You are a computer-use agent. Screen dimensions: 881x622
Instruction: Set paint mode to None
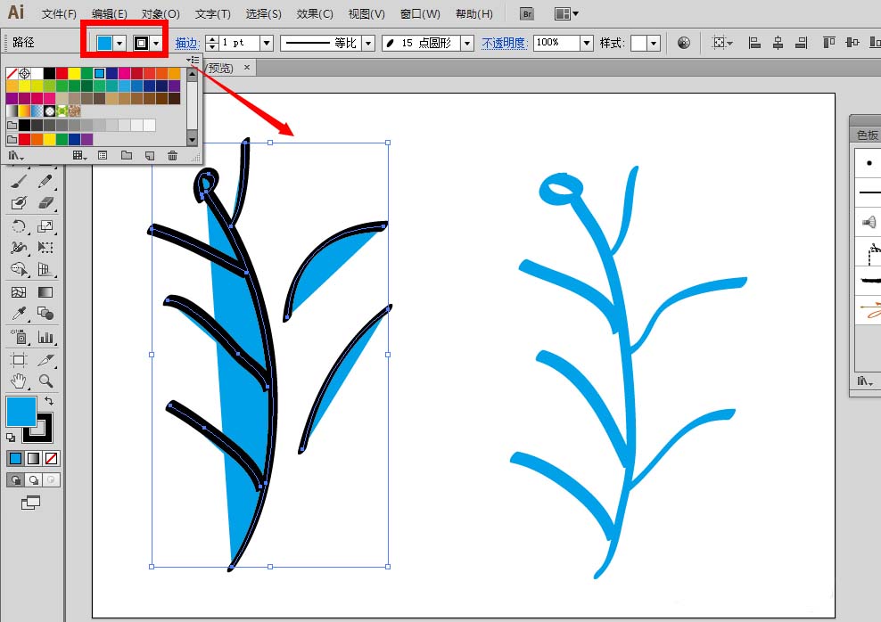[51, 459]
